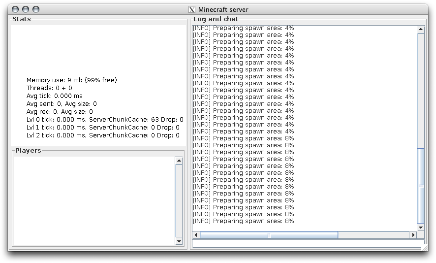Click the 'Log and chat' panel heading

(x=216, y=19)
